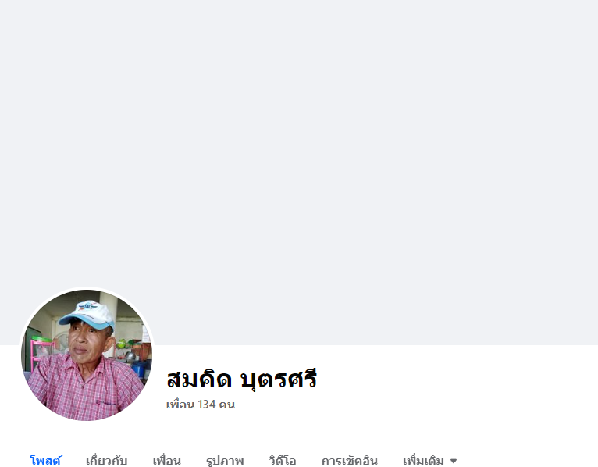Click the first name สมคิด in heading
598x467 pixels.
[199, 380]
